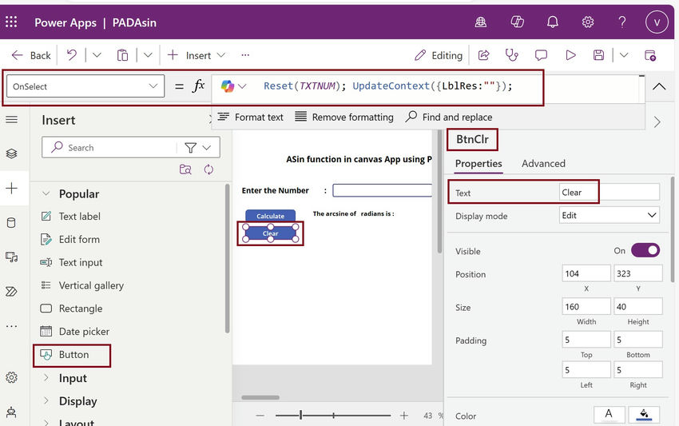The image size is (679, 426).
Task: Open the Display mode dropdown
Action: pos(610,215)
